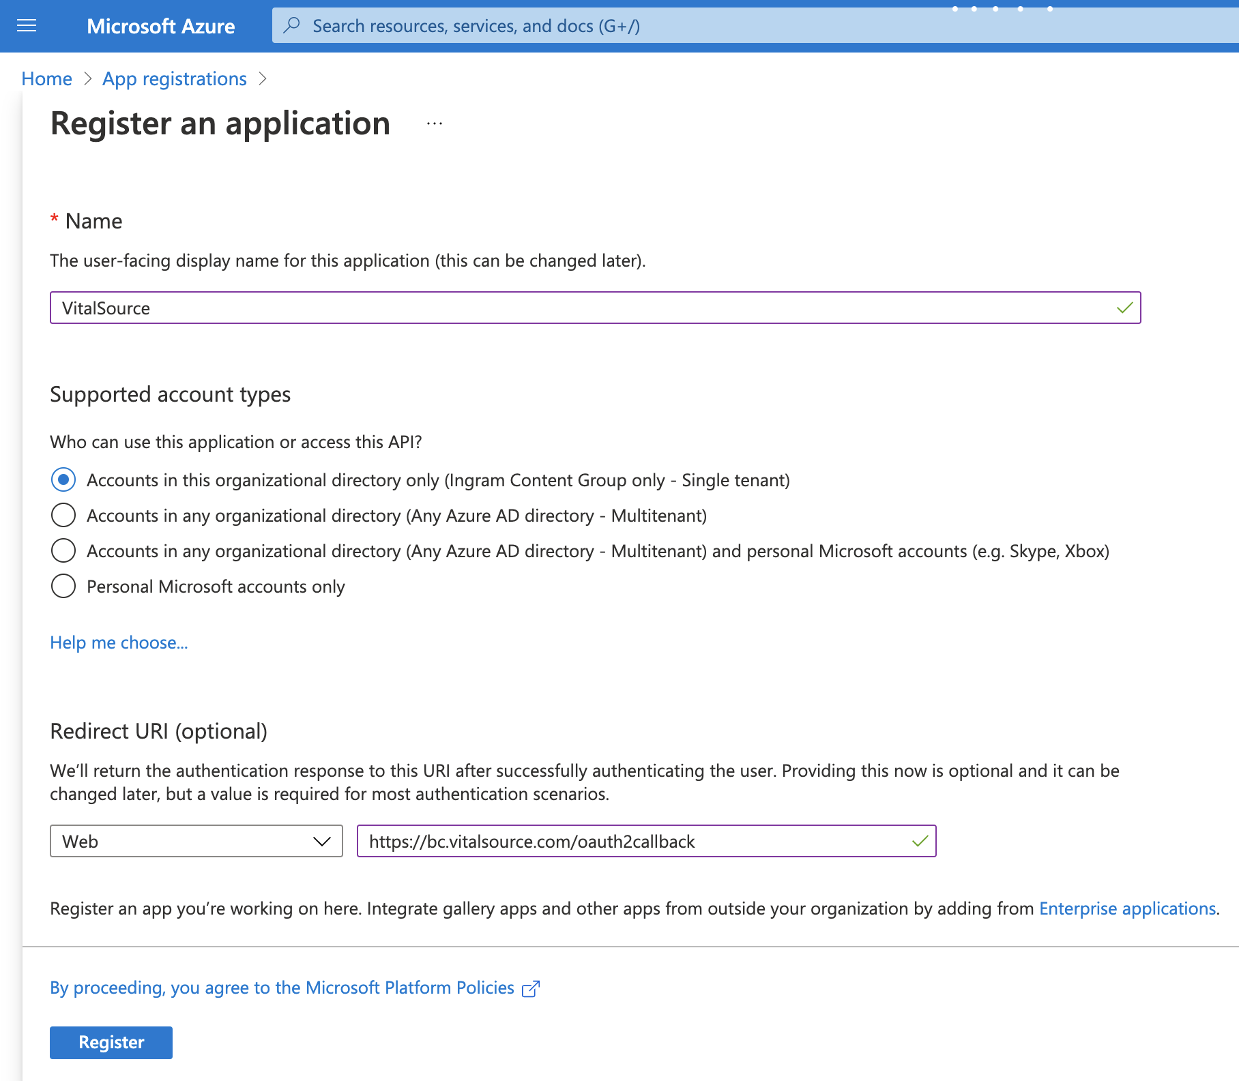Open Enterprise applications link

click(1127, 908)
